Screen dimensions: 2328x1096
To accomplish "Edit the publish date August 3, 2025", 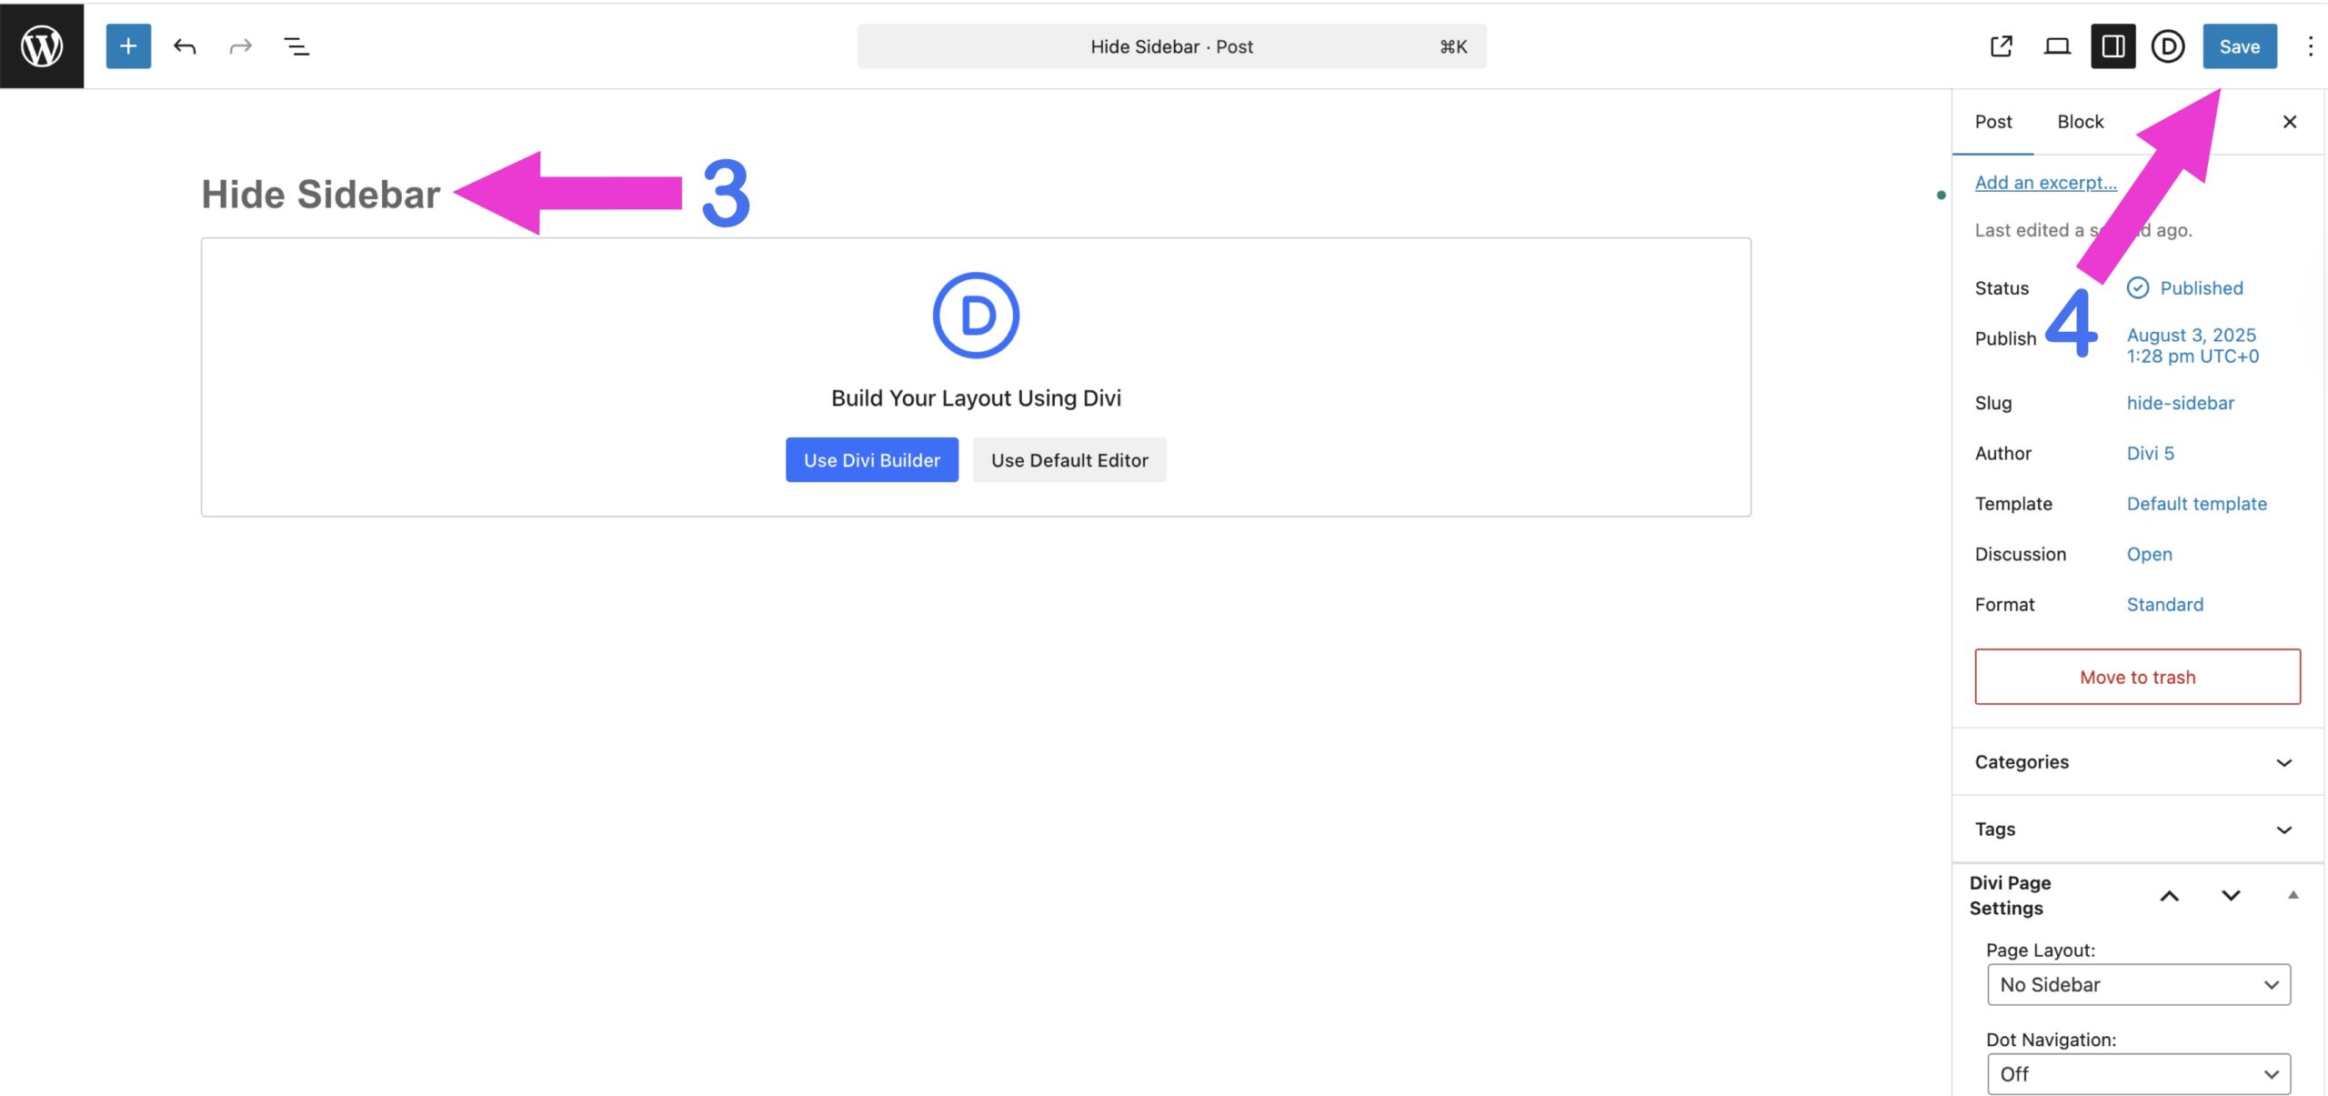I will [2193, 346].
